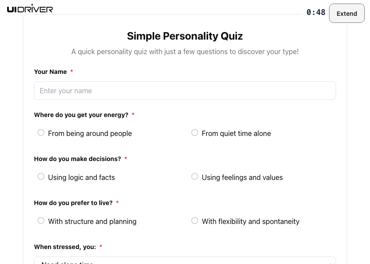This screenshot has width=370, height=264.
Task: Click the red asterisk beside the energy question
Action: coord(133,115)
